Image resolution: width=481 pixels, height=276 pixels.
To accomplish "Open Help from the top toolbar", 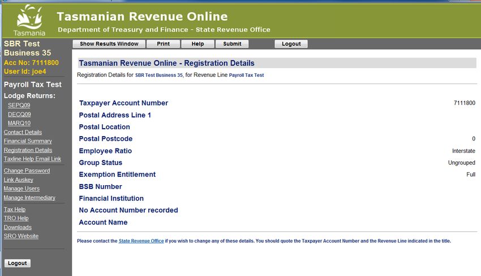I will tap(197, 44).
